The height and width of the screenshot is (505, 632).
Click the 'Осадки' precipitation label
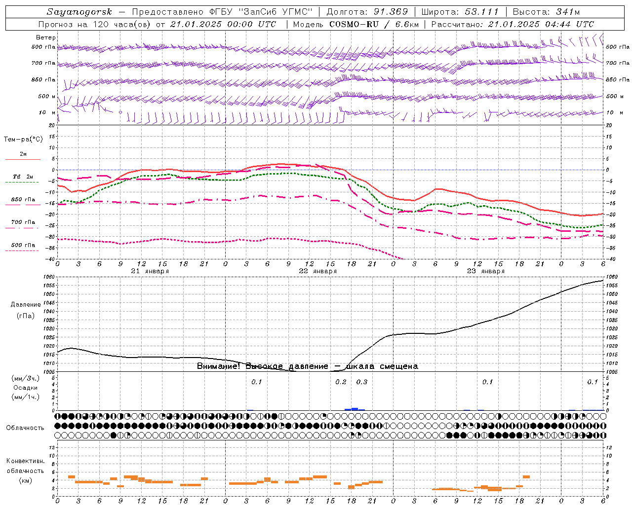coord(26,388)
